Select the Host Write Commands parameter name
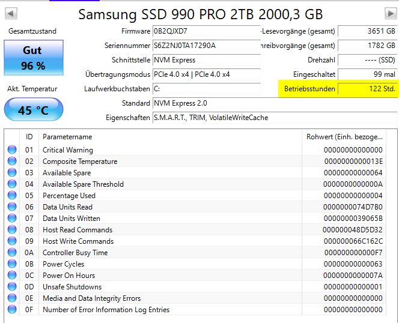This screenshot has width=399, height=323. 78,241
